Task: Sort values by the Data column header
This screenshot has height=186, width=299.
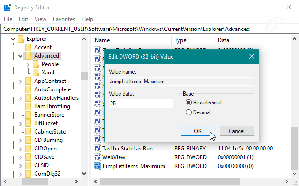Action: (253, 40)
